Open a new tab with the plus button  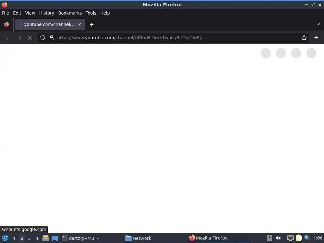[x=91, y=25]
